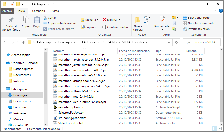The width and height of the screenshot is (224, 132).
Task: Click the Editar document icon in Abrir group
Action: (x=174, y=23)
